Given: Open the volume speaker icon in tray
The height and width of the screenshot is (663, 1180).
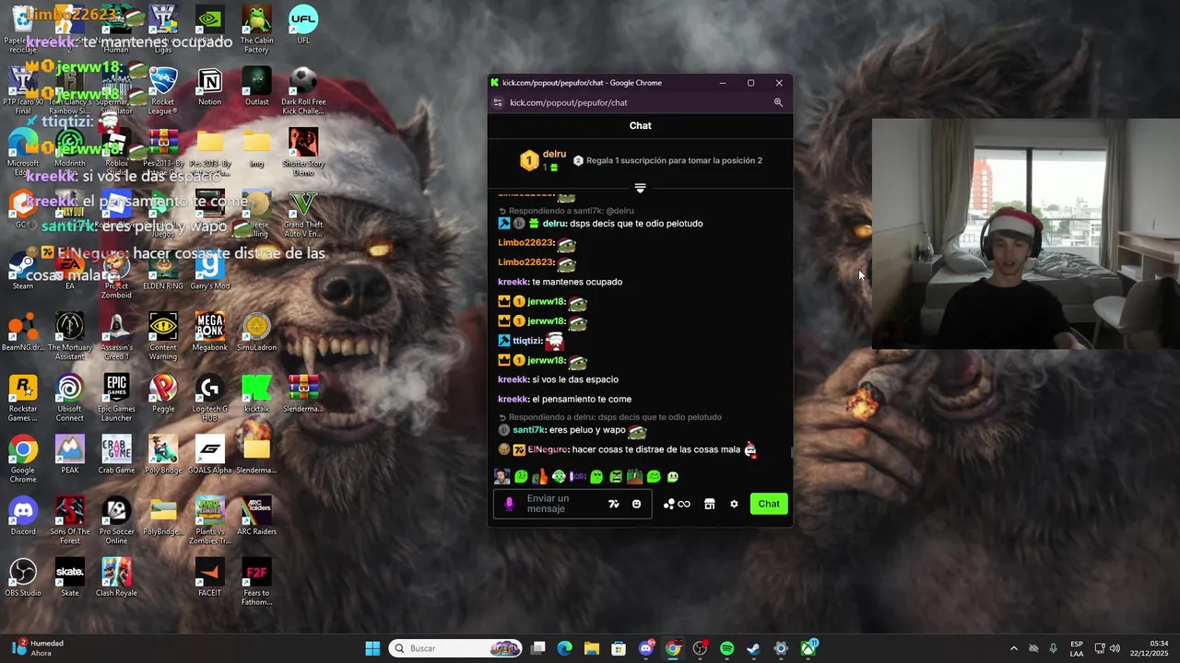Looking at the screenshot, I should 1115,648.
